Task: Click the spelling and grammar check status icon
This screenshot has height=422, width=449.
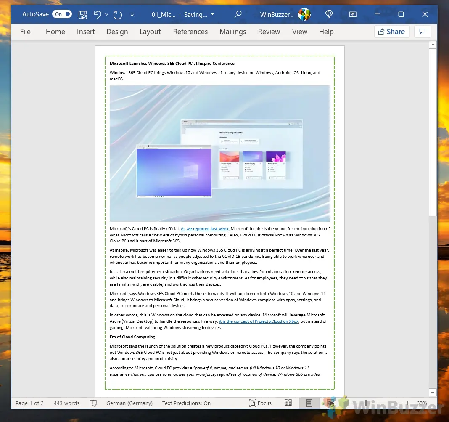Action: click(x=93, y=403)
